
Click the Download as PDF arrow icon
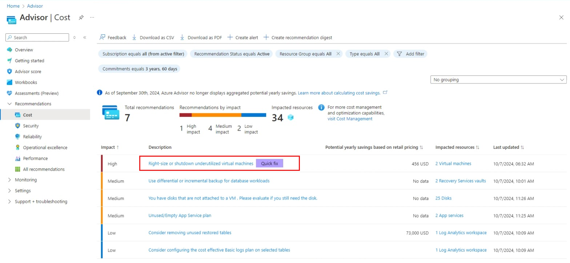pos(182,37)
